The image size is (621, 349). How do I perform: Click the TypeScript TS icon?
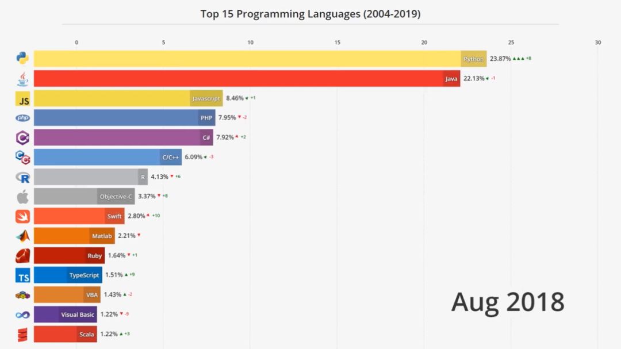click(22, 275)
